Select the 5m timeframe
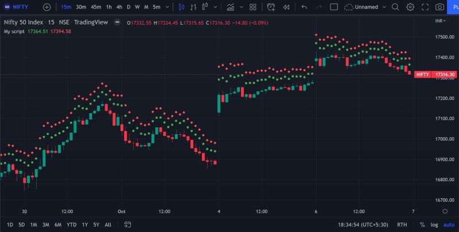 157,7
